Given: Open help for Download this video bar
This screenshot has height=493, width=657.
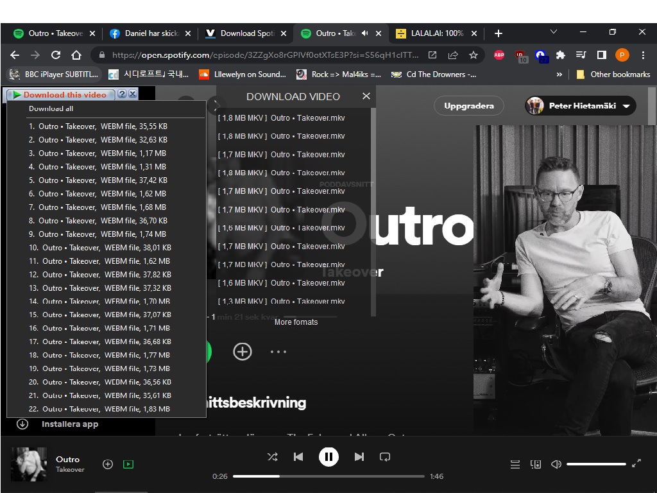Looking at the screenshot, I should tap(122, 94).
